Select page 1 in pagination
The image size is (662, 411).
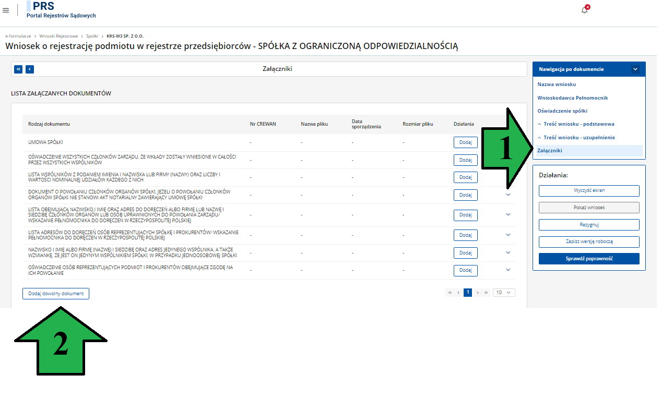coord(468,293)
